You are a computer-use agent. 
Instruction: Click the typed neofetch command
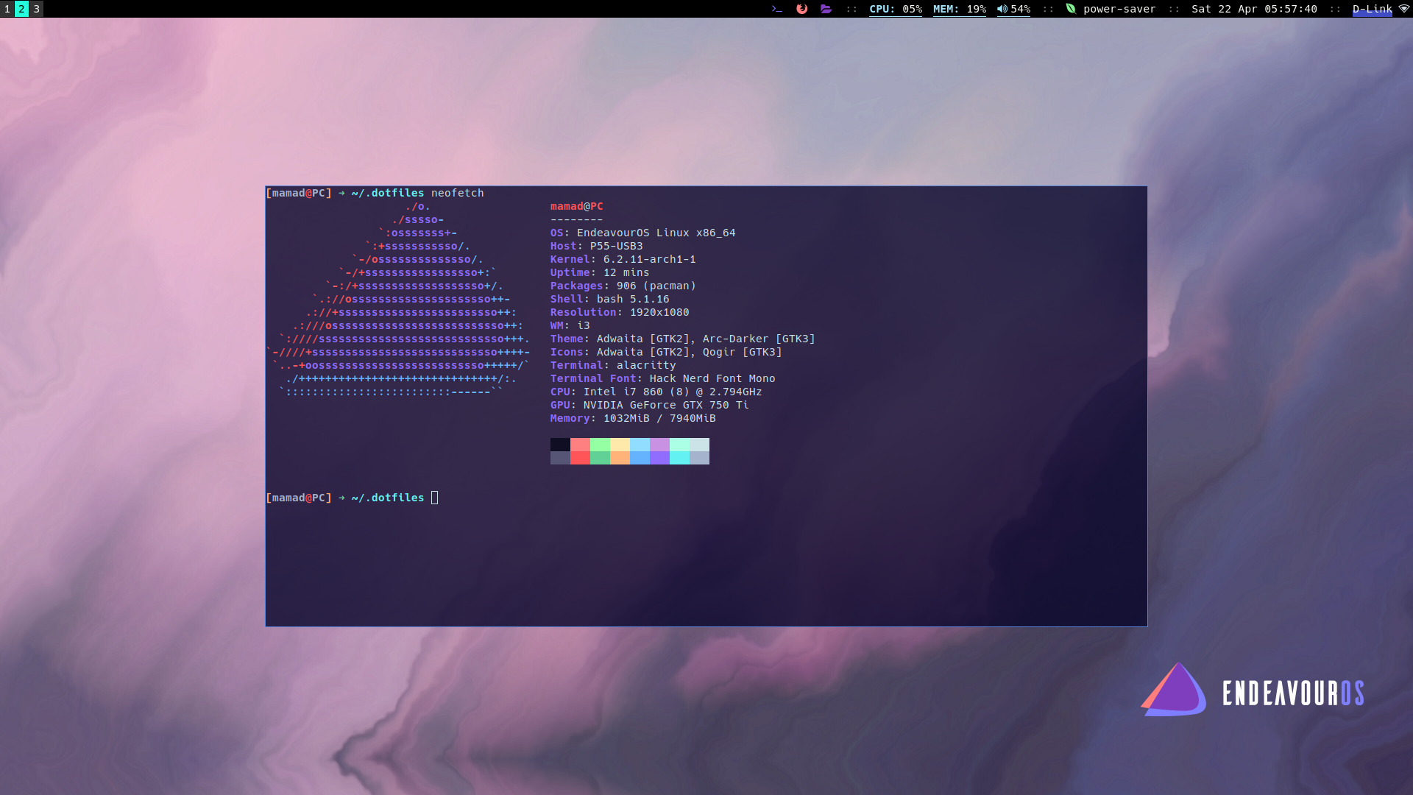(458, 193)
